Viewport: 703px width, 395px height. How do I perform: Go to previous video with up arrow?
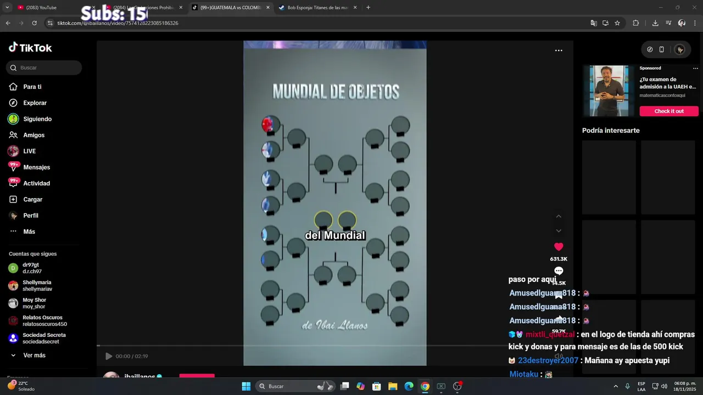559,216
